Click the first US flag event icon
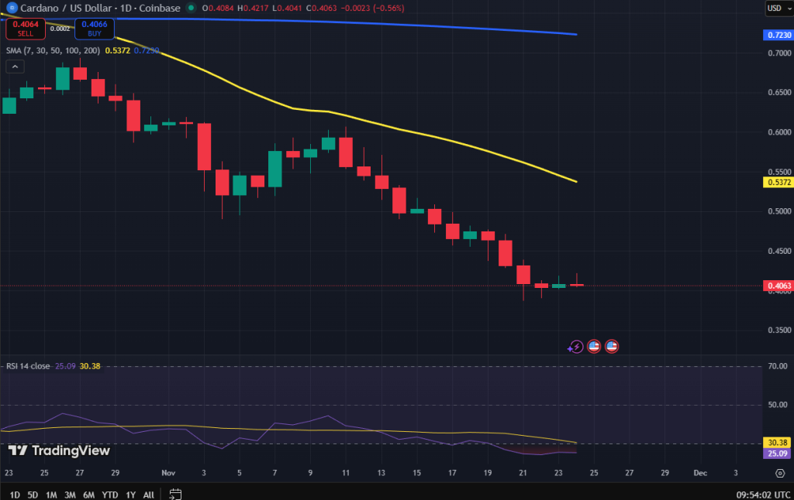The height and width of the screenshot is (500, 794). (594, 347)
